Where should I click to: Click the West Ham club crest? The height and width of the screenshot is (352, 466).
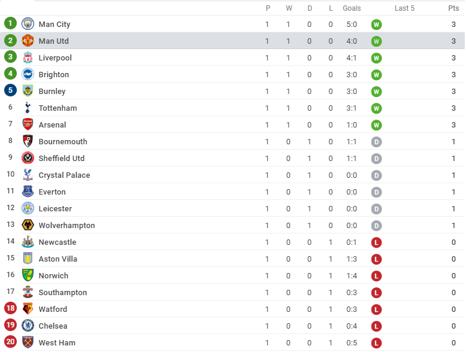28,342
